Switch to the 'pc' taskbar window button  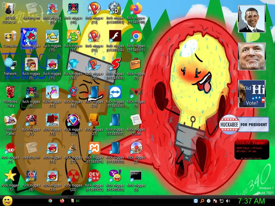tap(90, 201)
